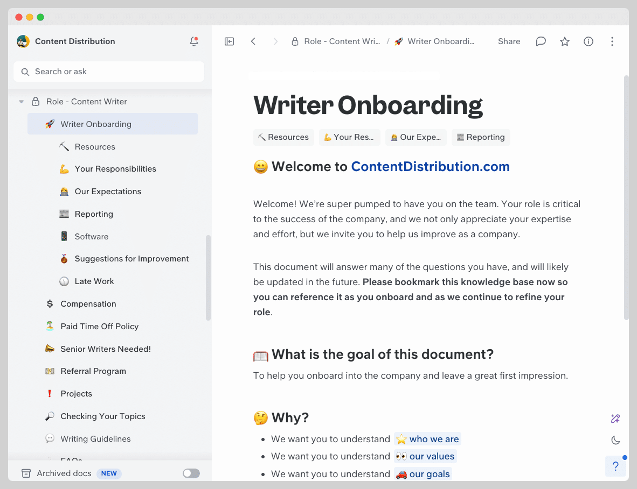Collapse the sidebar panel icon

click(x=229, y=41)
